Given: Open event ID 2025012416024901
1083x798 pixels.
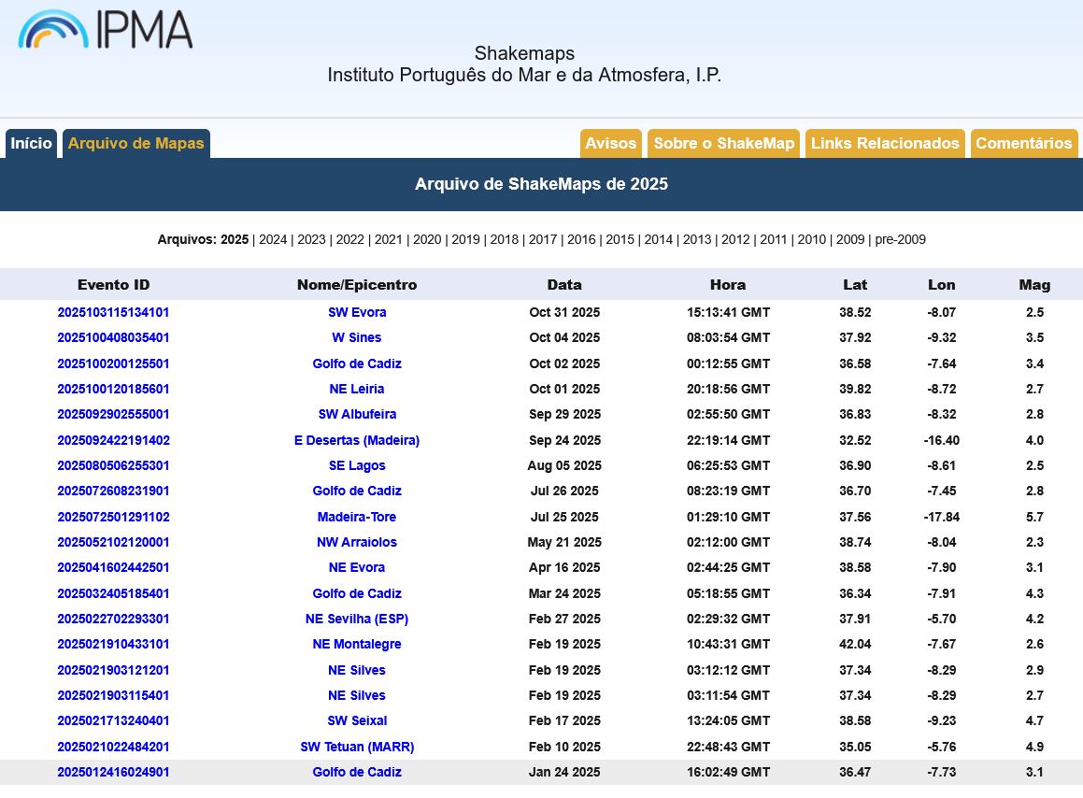Looking at the screenshot, I should click(x=113, y=772).
